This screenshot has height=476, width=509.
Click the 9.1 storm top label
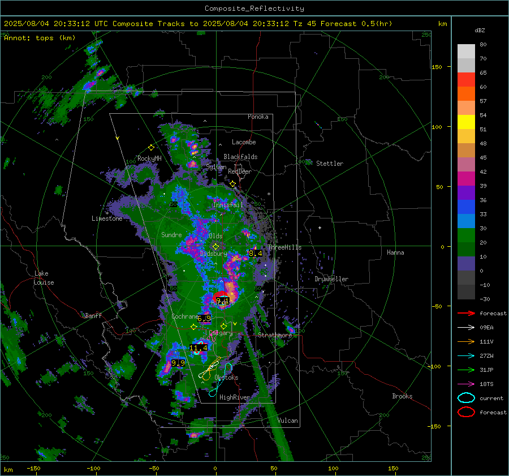(x=222, y=301)
